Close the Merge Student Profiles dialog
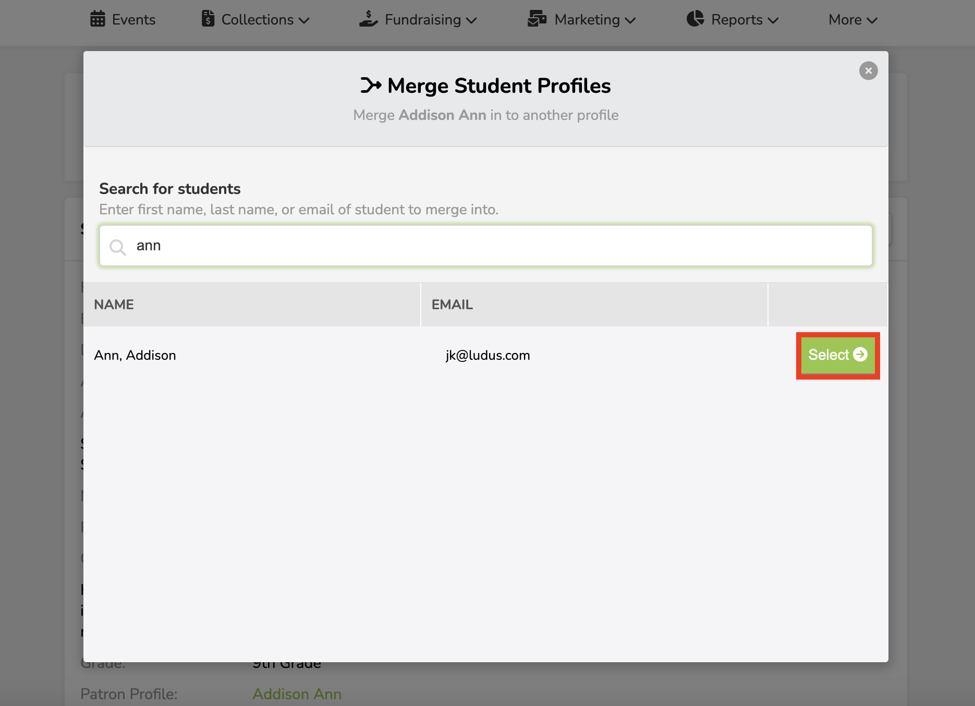This screenshot has width=975, height=706. (x=868, y=70)
